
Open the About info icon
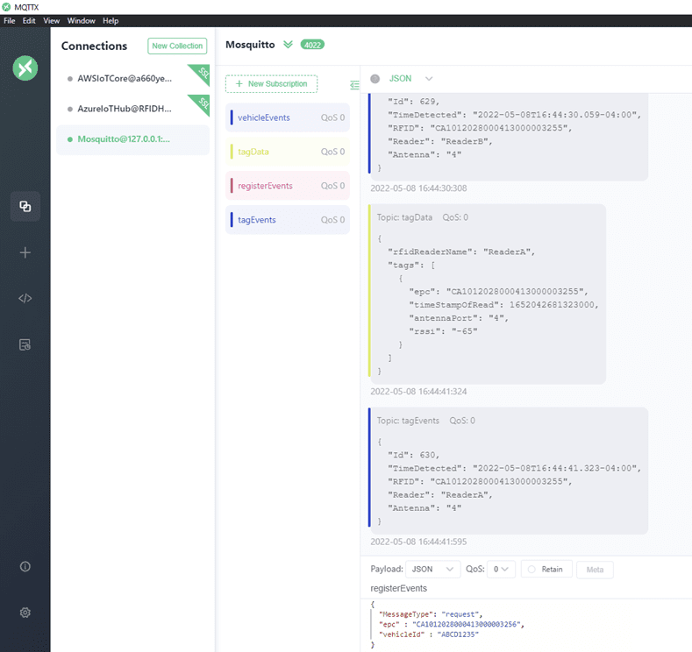pyautogui.click(x=25, y=566)
